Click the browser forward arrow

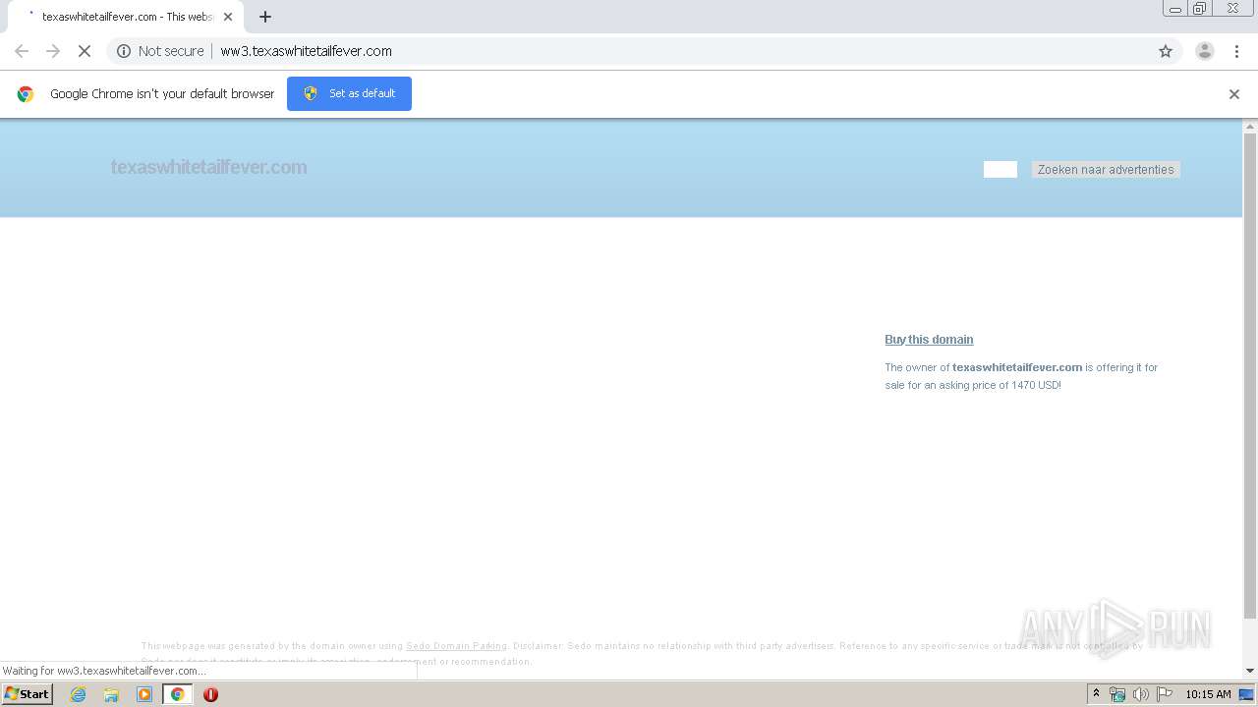[53, 51]
